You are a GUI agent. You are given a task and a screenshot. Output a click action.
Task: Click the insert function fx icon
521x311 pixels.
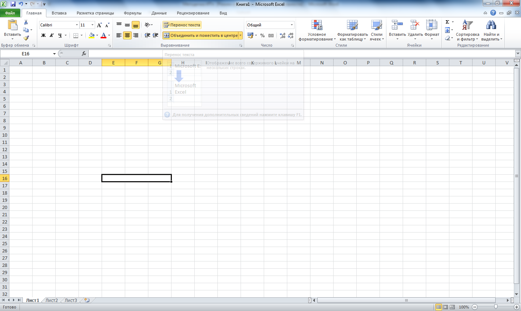[x=84, y=54]
